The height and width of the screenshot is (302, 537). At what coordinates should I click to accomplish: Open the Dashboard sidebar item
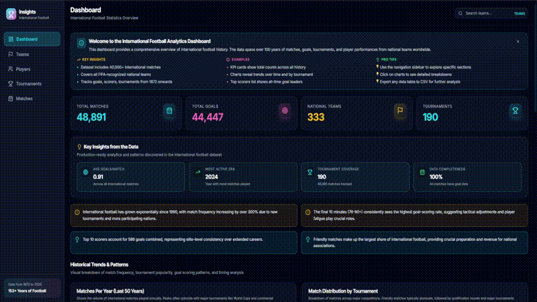pyautogui.click(x=32, y=39)
